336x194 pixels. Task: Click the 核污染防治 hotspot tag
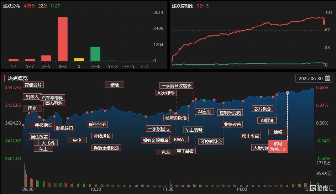click(x=176, y=118)
